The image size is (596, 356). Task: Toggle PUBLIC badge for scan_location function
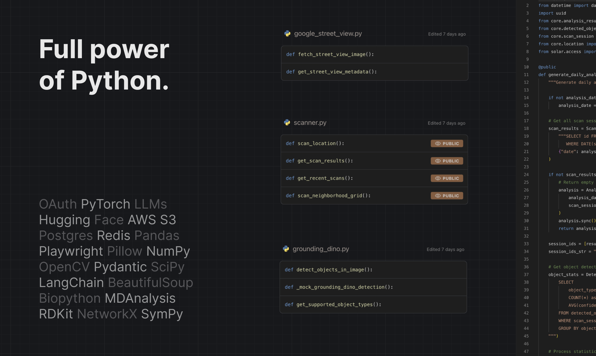tap(447, 144)
